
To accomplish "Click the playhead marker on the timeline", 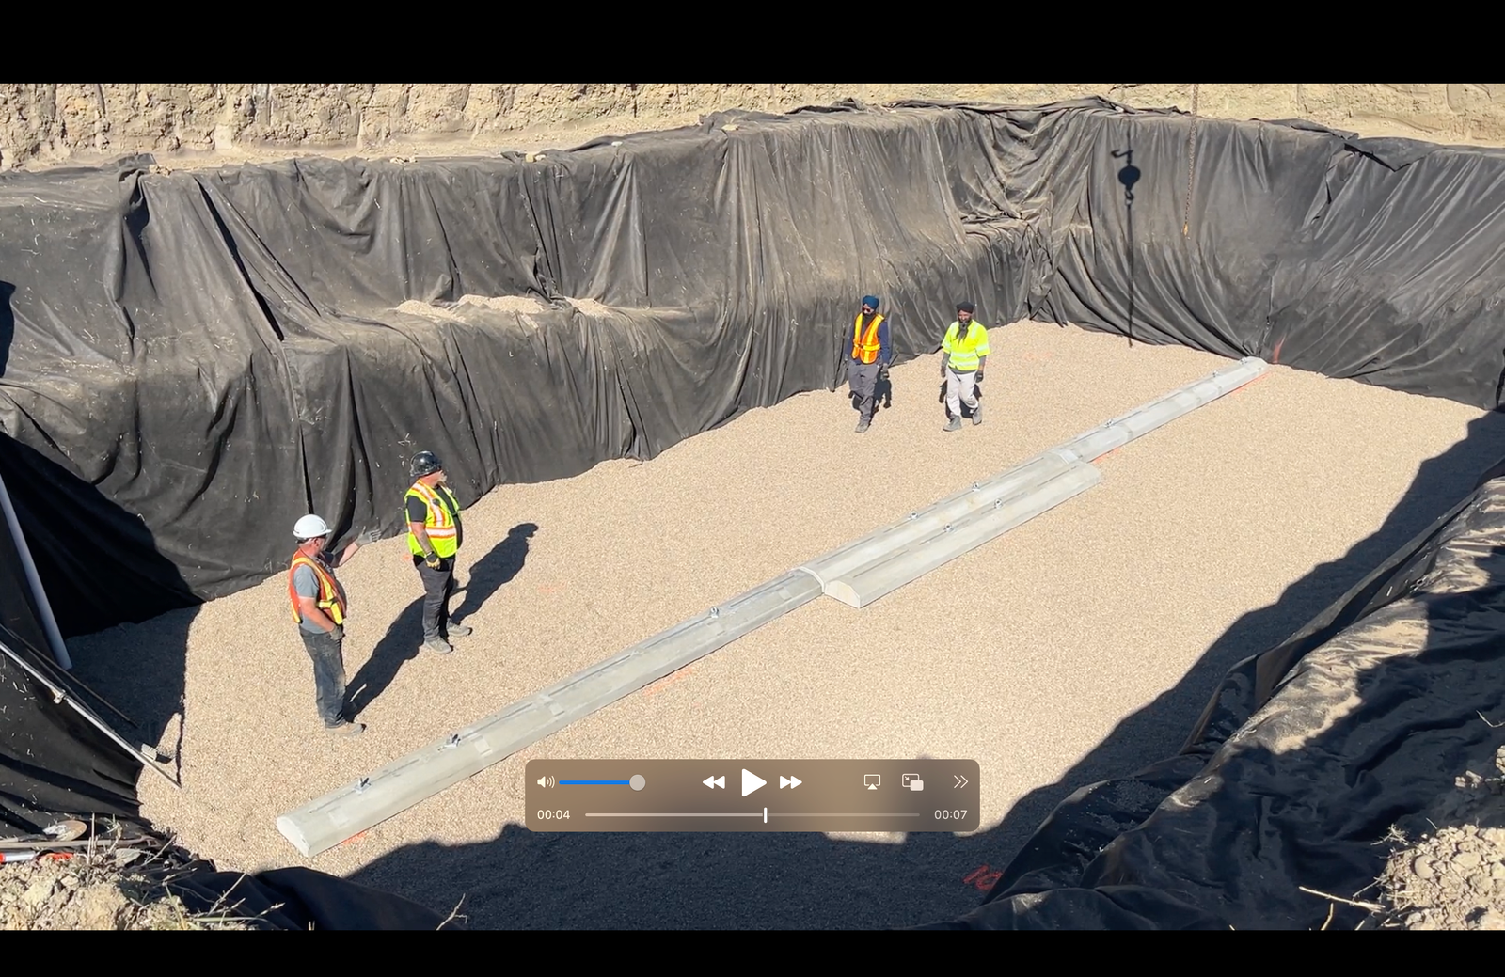I will 766,815.
